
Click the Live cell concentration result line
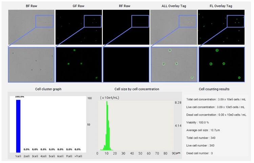[x=215, y=107]
